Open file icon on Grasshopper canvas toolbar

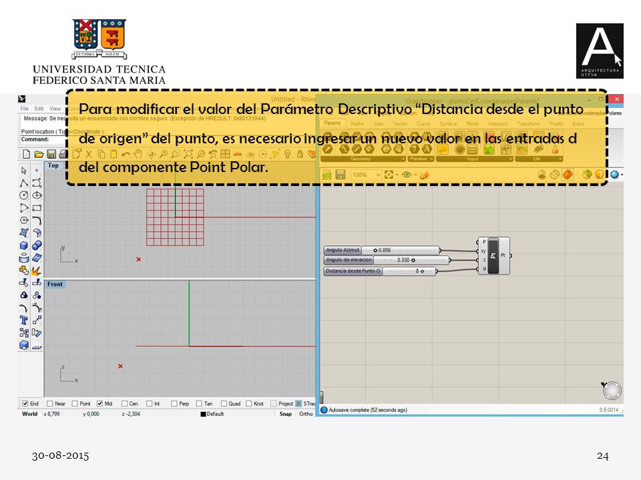click(x=327, y=175)
